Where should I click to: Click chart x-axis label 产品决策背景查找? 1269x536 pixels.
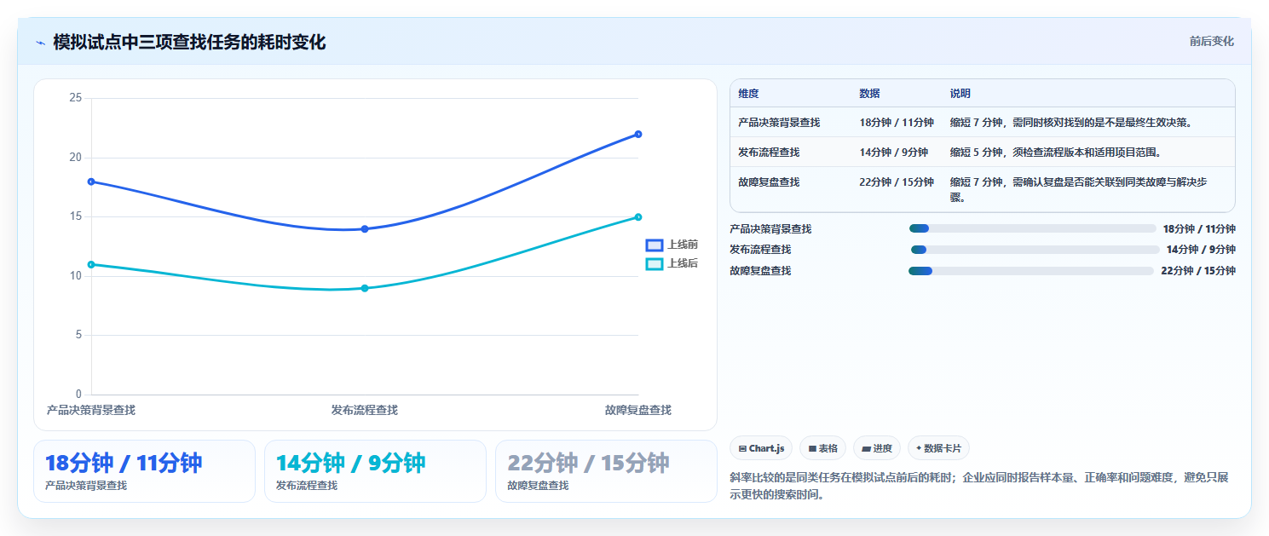coord(91,410)
